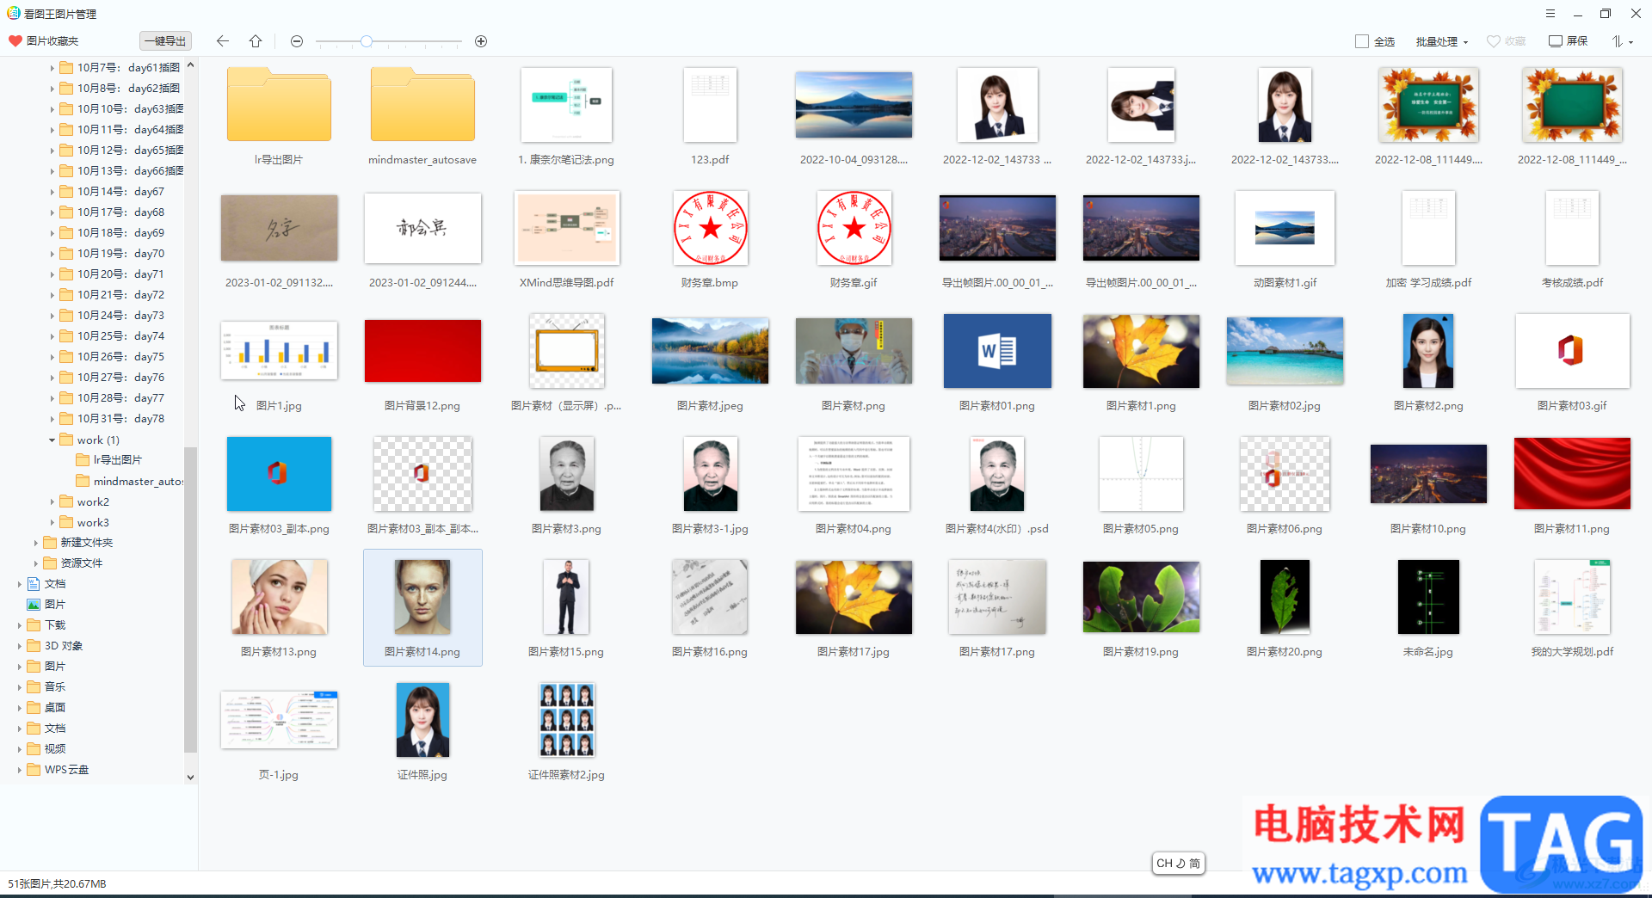Click the back arrow navigation icon
1652x898 pixels.
[223, 41]
